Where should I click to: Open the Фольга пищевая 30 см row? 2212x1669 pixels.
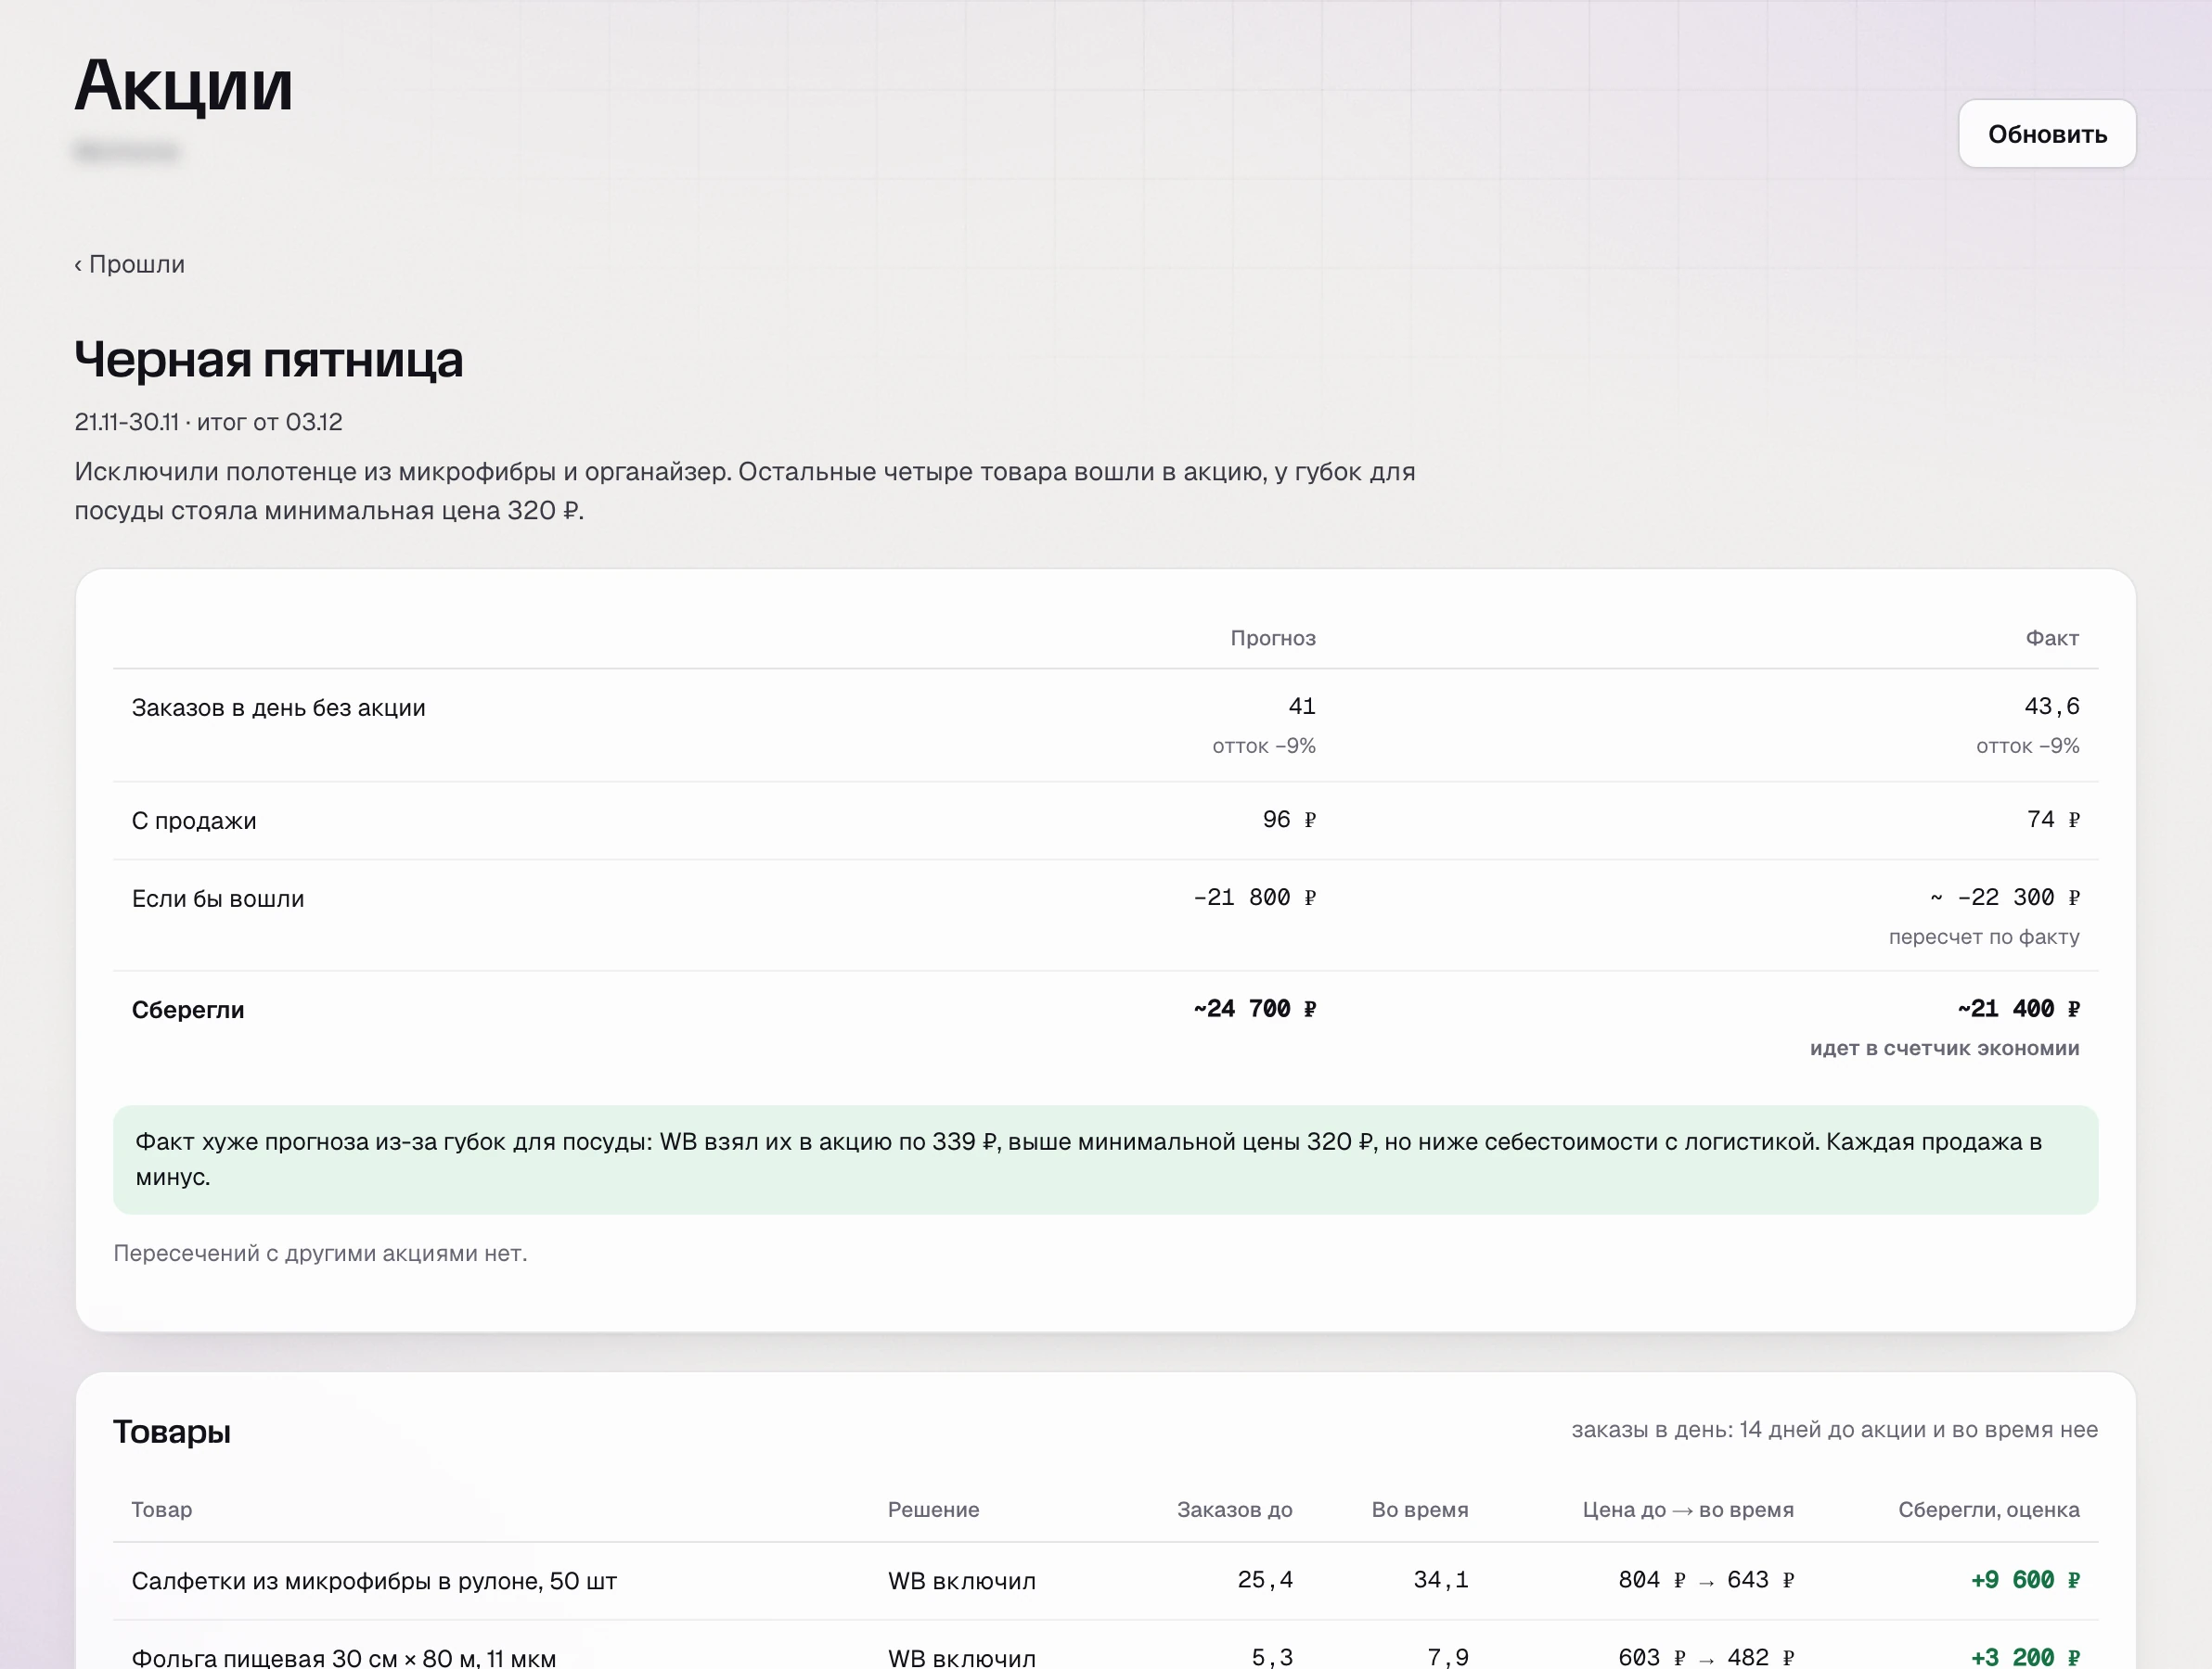point(1105,1646)
